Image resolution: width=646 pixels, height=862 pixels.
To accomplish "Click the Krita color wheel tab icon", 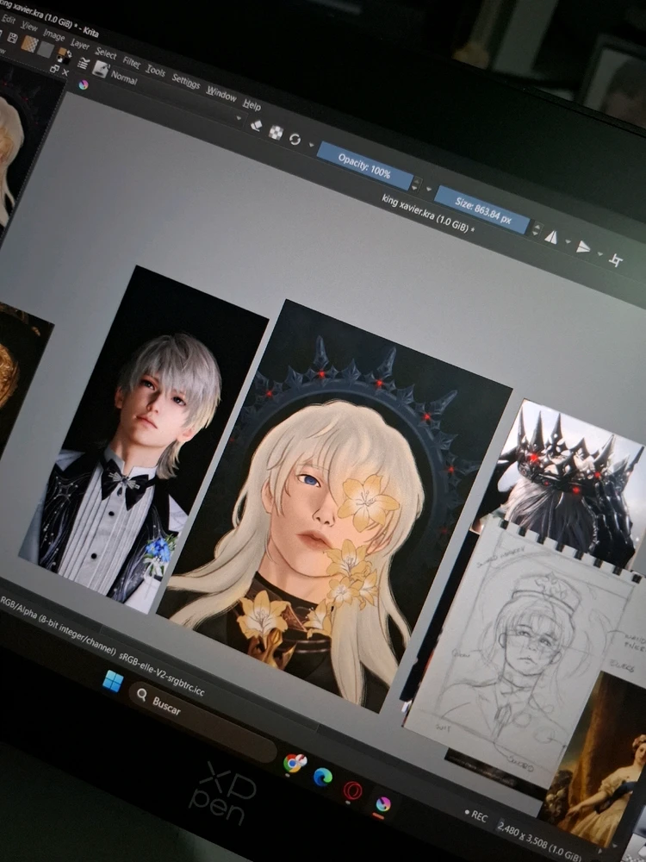I will [x=83, y=85].
